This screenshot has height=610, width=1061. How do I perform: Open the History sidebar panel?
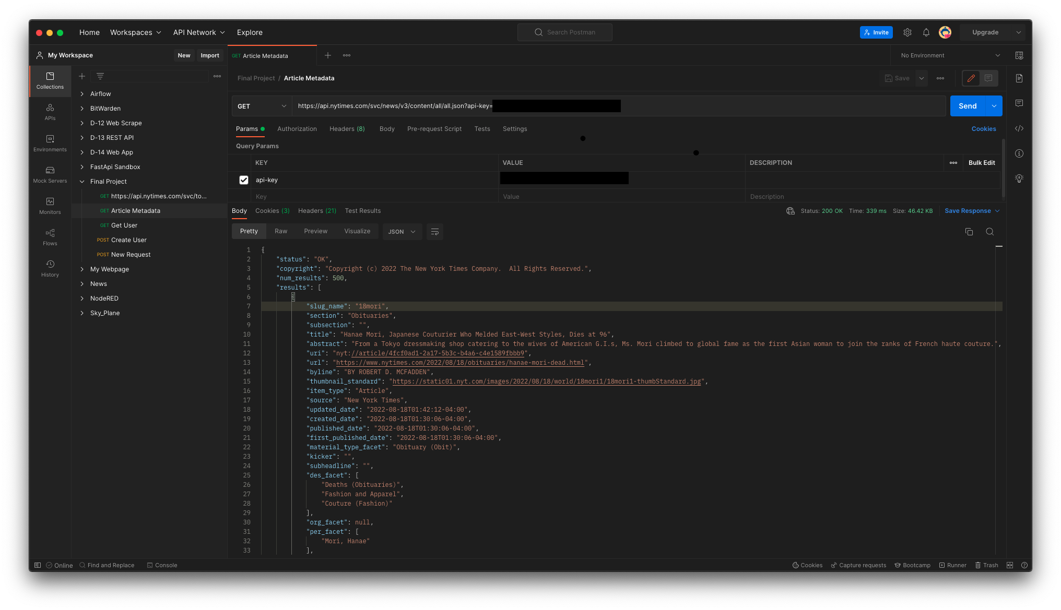coord(50,269)
